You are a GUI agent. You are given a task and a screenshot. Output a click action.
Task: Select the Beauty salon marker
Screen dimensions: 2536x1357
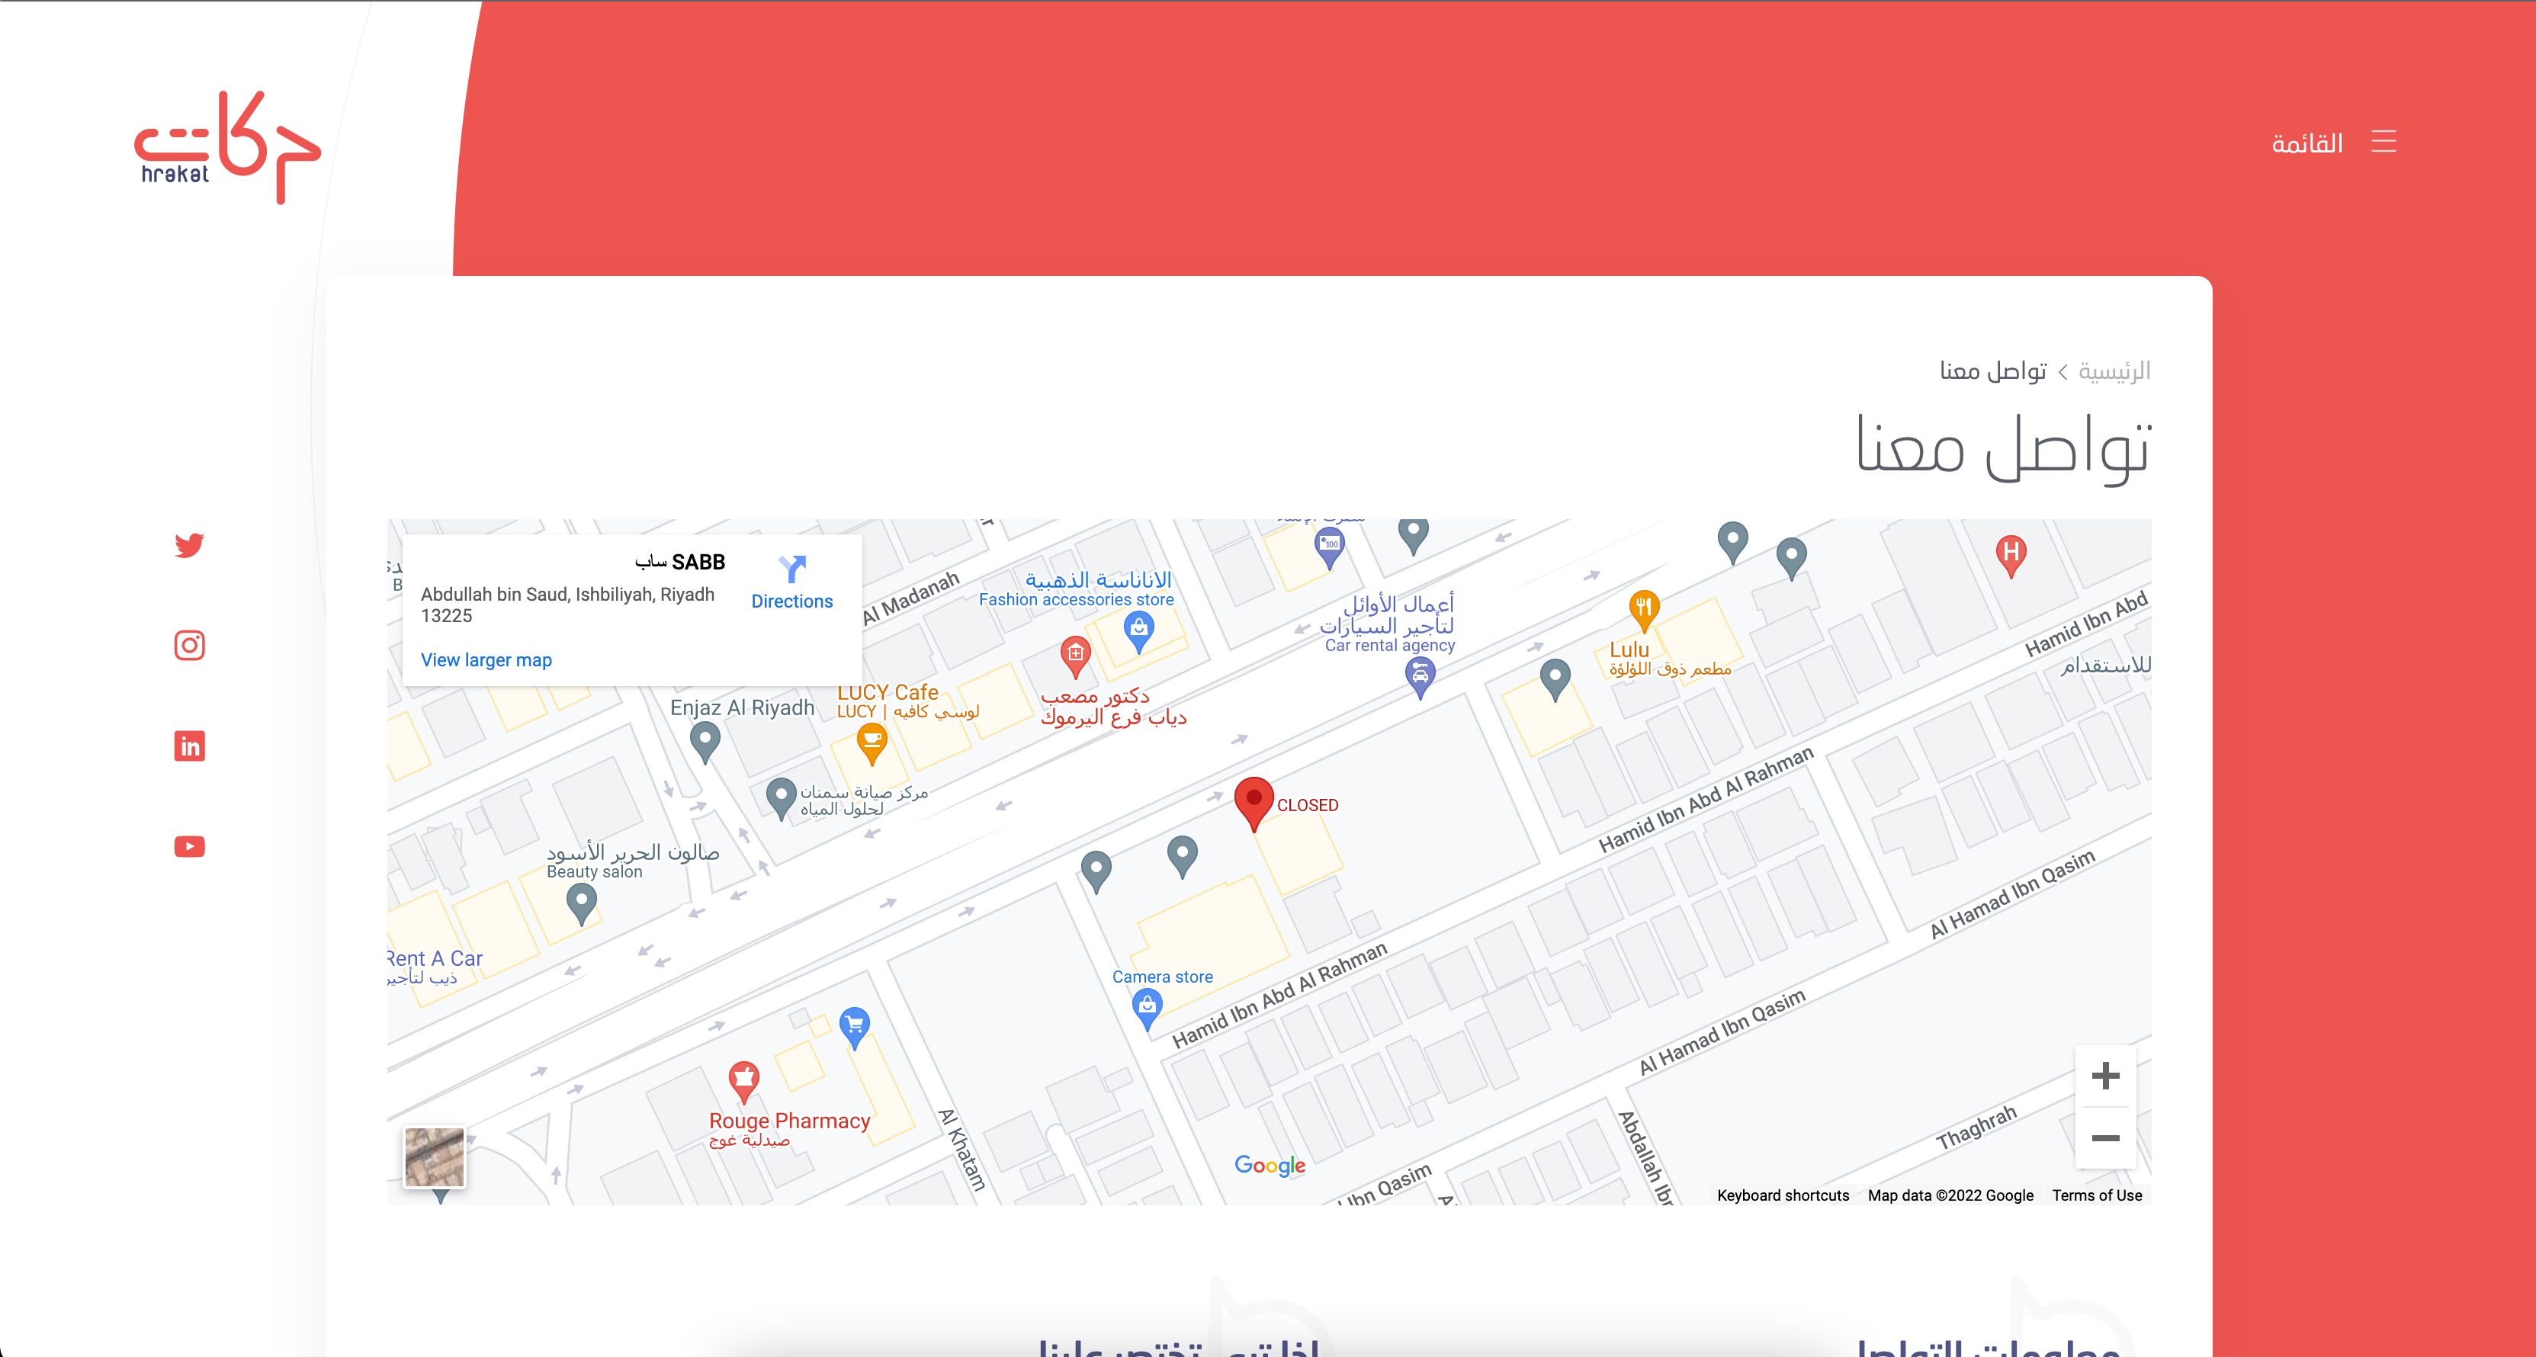[581, 903]
